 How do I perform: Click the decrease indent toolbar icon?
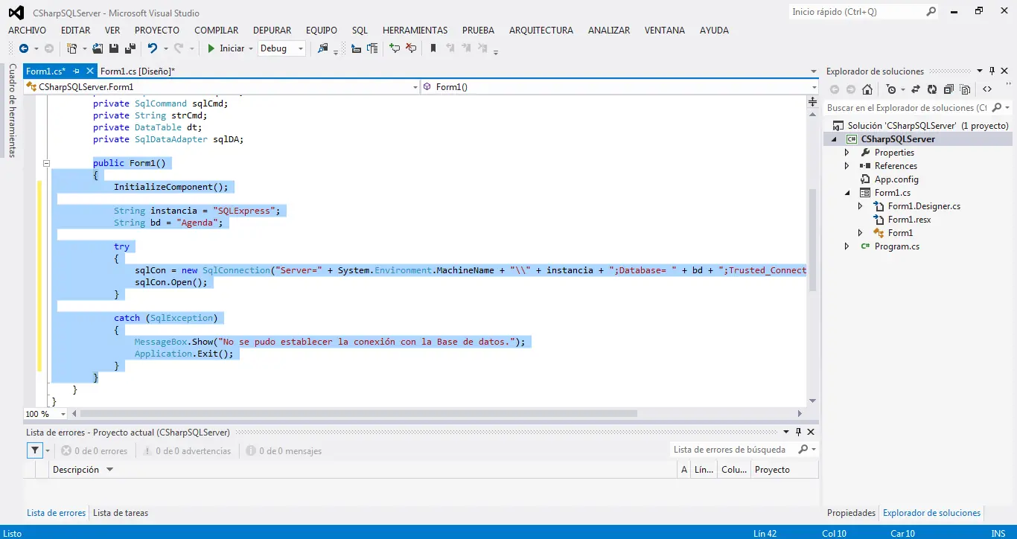coord(356,48)
